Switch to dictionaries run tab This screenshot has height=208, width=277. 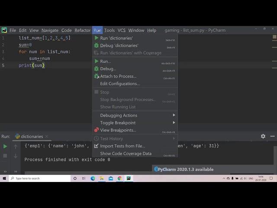(32, 136)
